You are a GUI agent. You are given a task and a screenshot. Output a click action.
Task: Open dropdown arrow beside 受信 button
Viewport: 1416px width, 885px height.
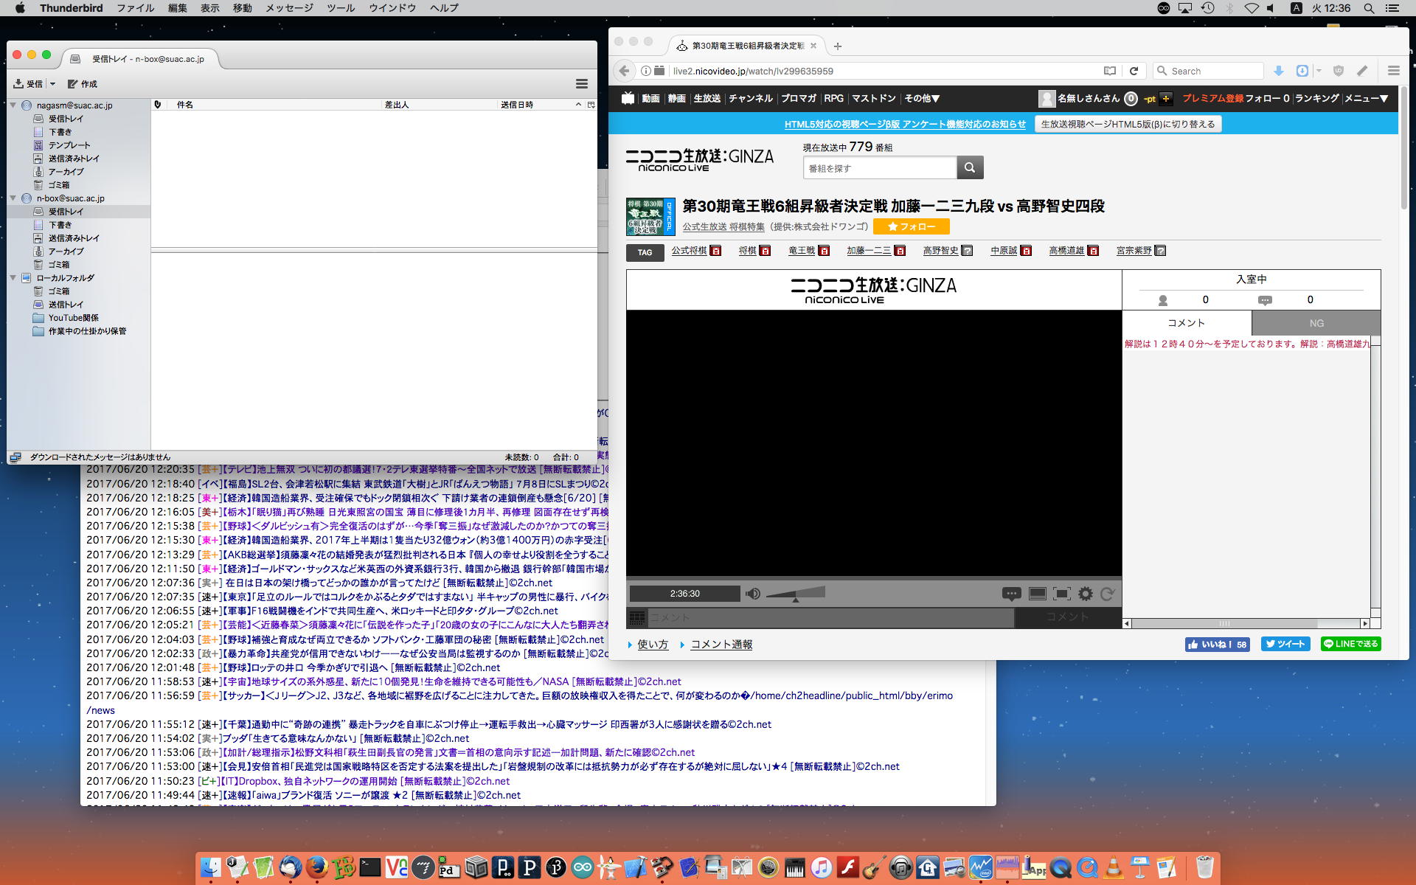point(52,84)
